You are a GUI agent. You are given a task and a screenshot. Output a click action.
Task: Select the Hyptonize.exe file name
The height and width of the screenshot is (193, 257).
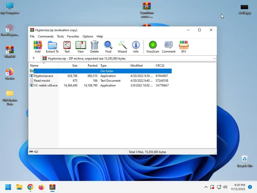point(44,76)
